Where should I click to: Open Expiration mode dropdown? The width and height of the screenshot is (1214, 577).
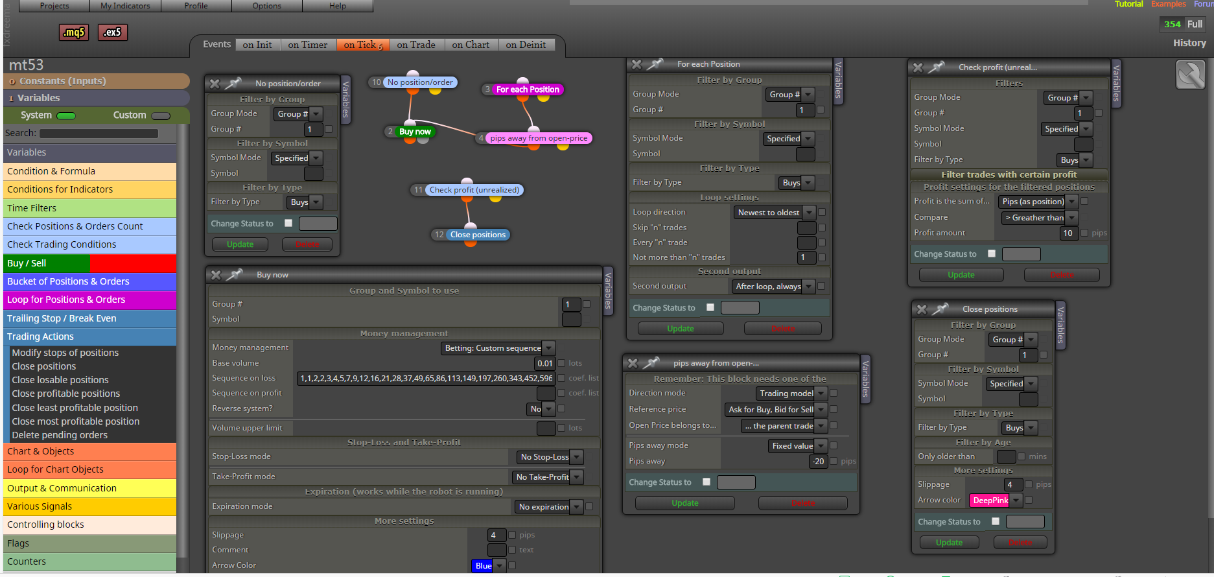point(549,507)
